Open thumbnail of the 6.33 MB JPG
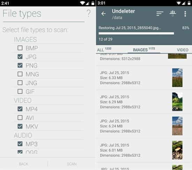Viewport: 192px width, 170px height. tap(177, 77)
